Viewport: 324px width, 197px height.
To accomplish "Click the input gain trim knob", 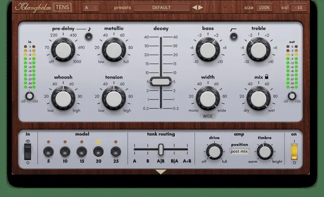I will (29, 96).
